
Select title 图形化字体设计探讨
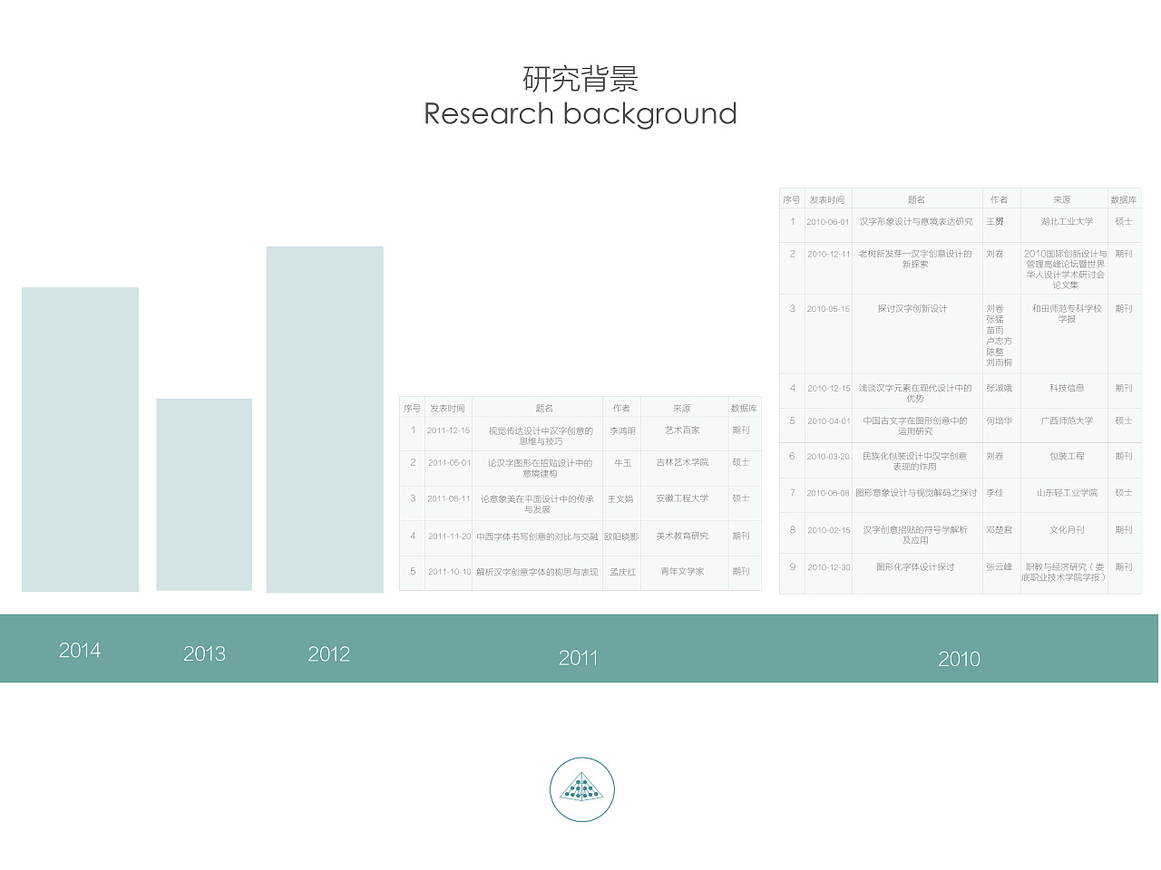(x=915, y=567)
